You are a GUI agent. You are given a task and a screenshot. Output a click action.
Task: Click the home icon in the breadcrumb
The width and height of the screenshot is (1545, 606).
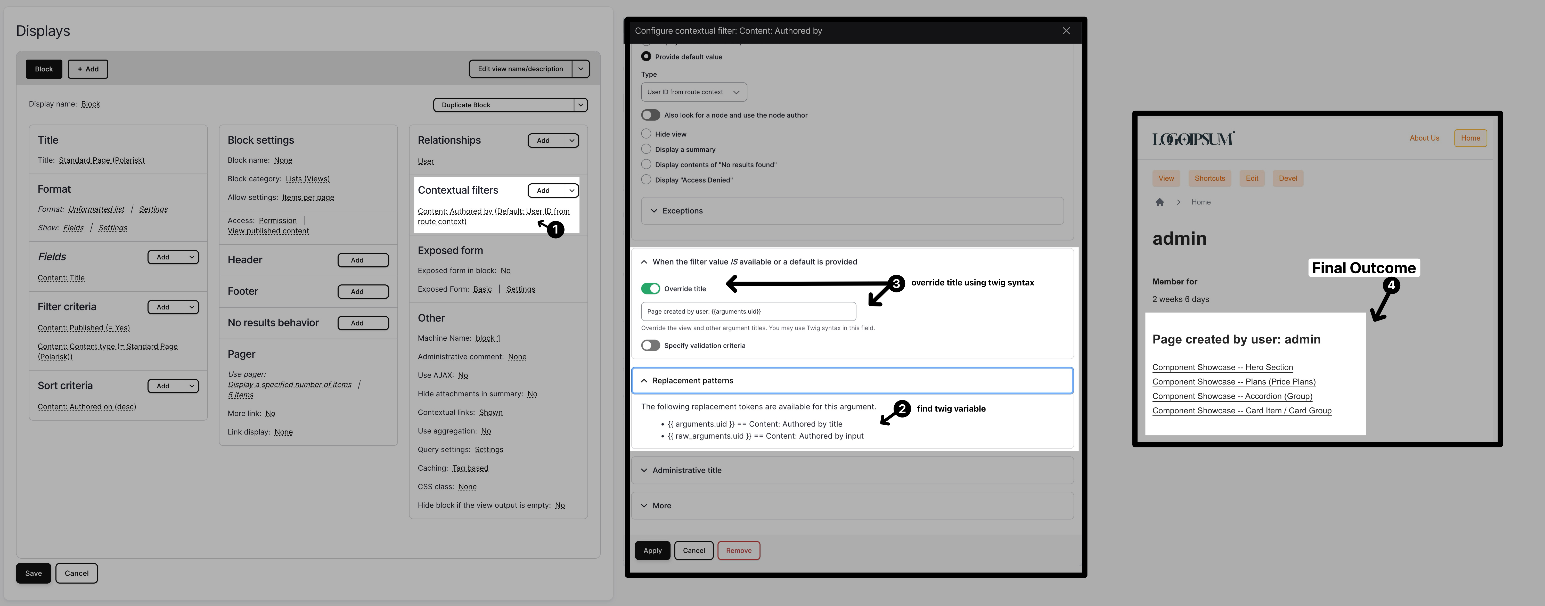click(x=1159, y=202)
